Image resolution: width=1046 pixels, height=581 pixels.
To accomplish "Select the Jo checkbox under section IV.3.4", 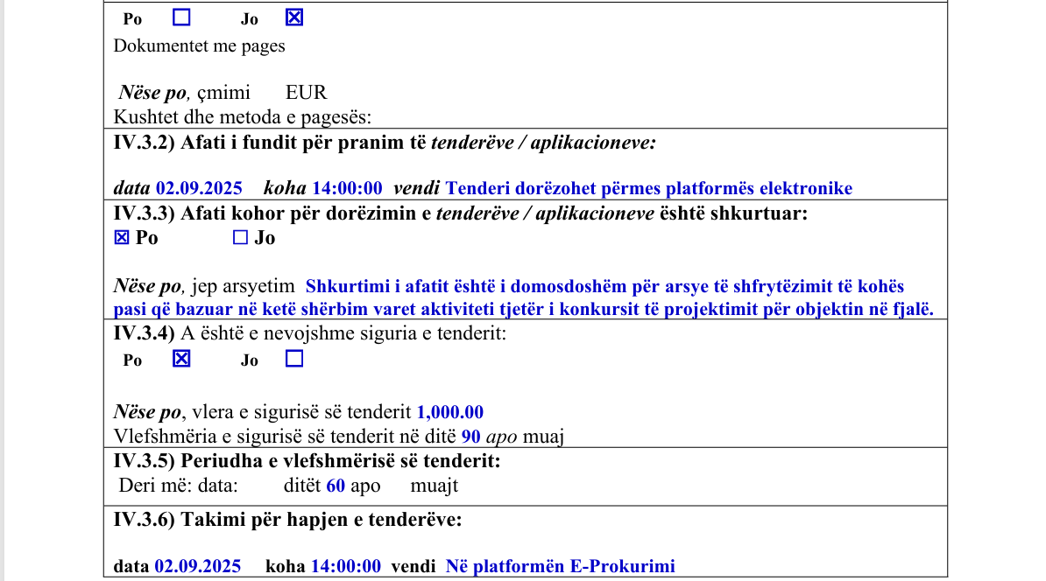I will [x=294, y=359].
